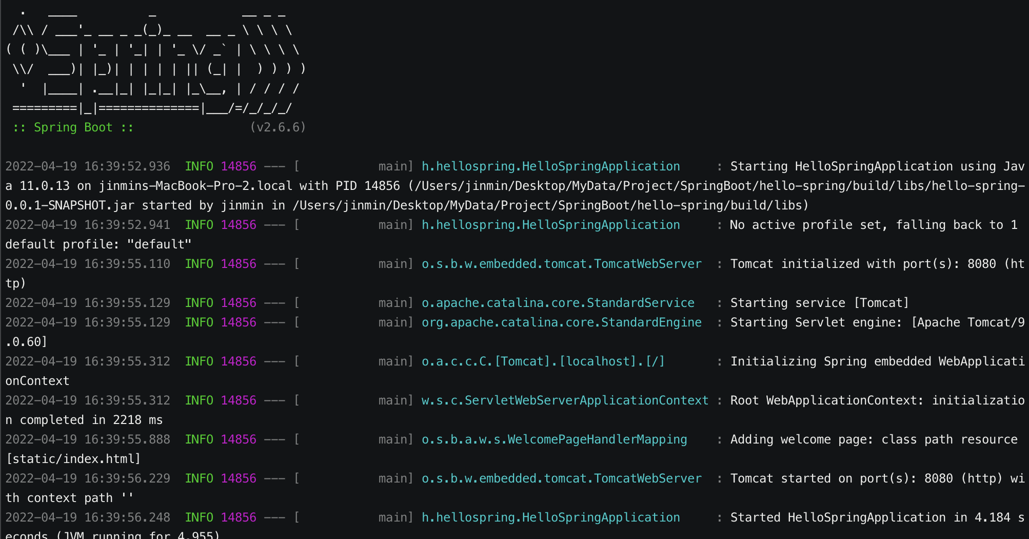Select timestamp '2022-04-19 16:39:56.248'
This screenshot has height=539, width=1029.
click(88, 517)
